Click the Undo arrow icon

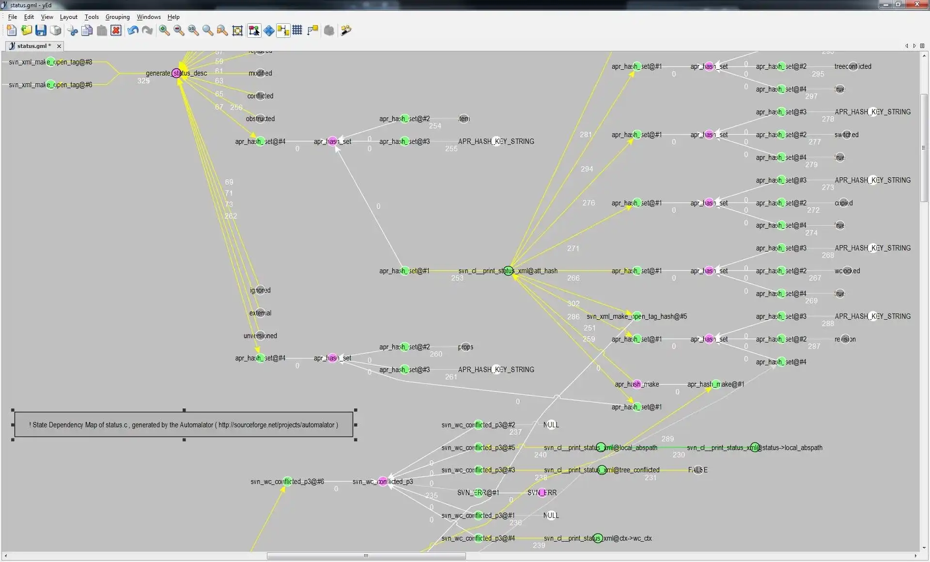pos(132,31)
